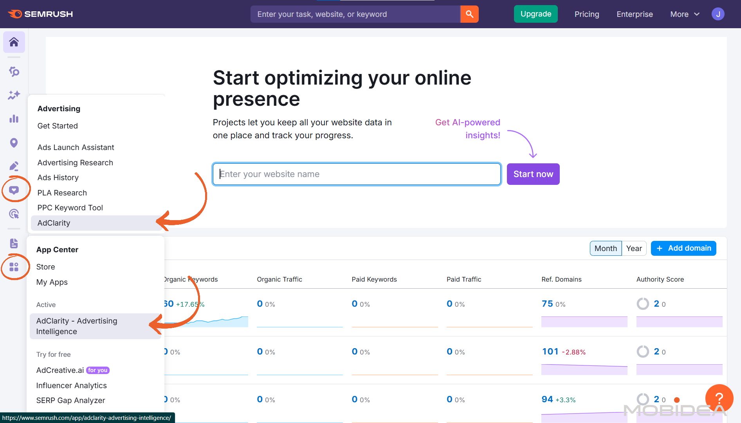Open the help question mark bubble
Image resolution: width=741 pixels, height=423 pixels.
point(719,398)
